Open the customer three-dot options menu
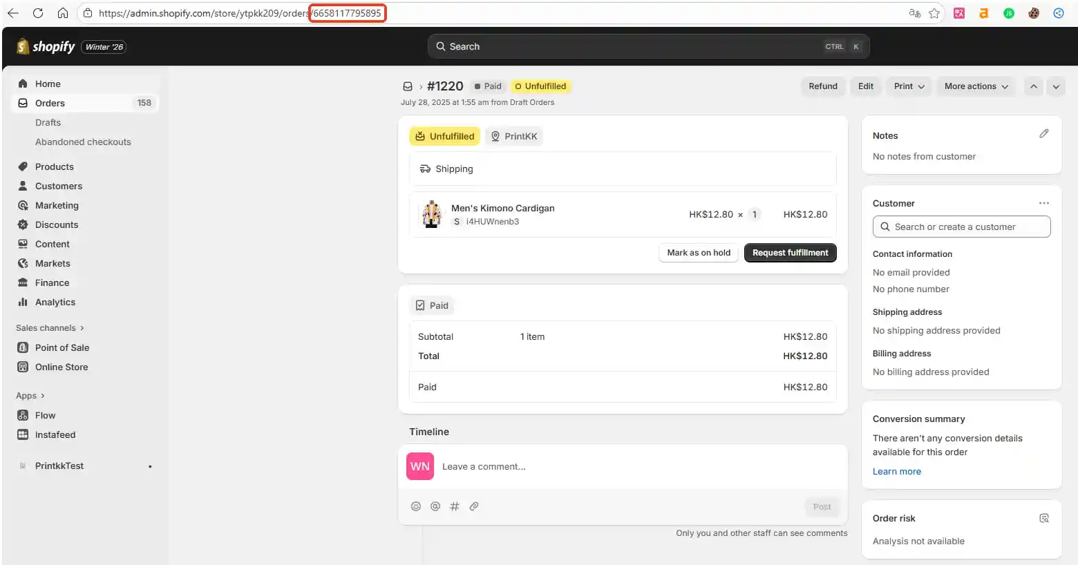 pos(1043,203)
